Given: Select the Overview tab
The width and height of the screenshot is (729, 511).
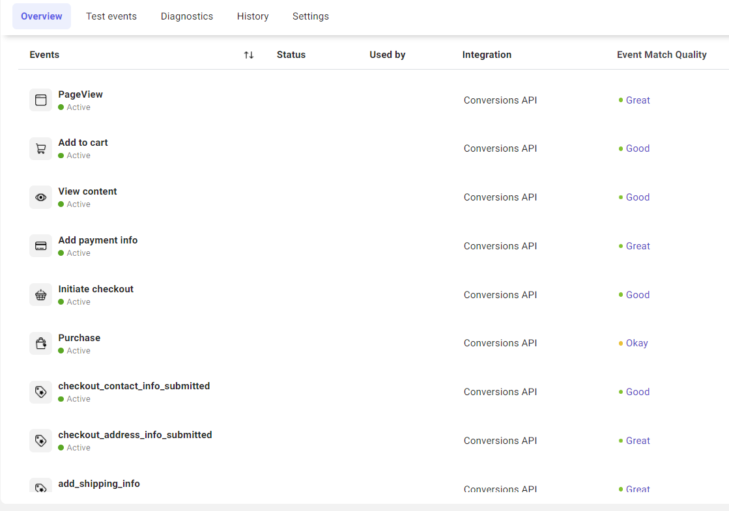Looking at the screenshot, I should (x=42, y=16).
